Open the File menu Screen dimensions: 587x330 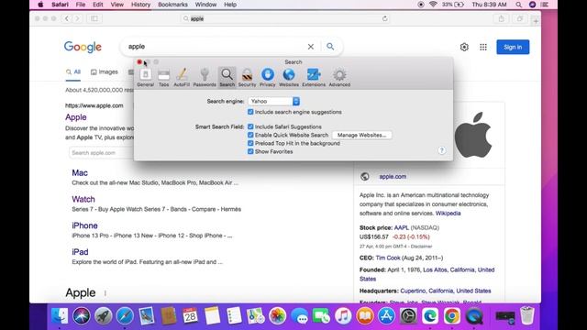click(x=81, y=5)
